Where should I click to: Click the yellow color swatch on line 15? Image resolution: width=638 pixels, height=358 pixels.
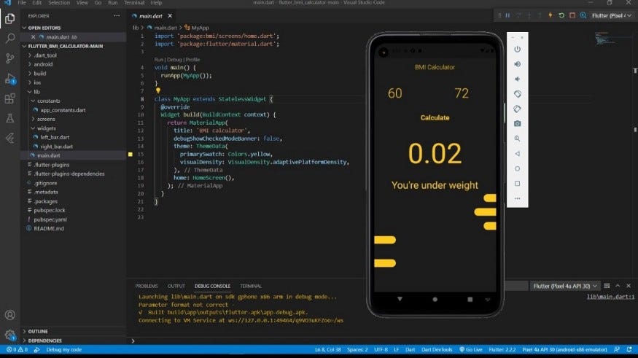[x=131, y=154]
